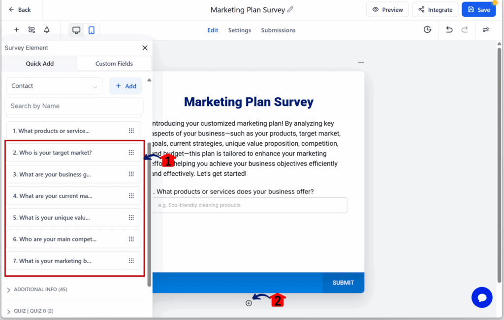Click the Eco-friendly cleaning products input
Viewport: 504px width, 320px height.
250,205
